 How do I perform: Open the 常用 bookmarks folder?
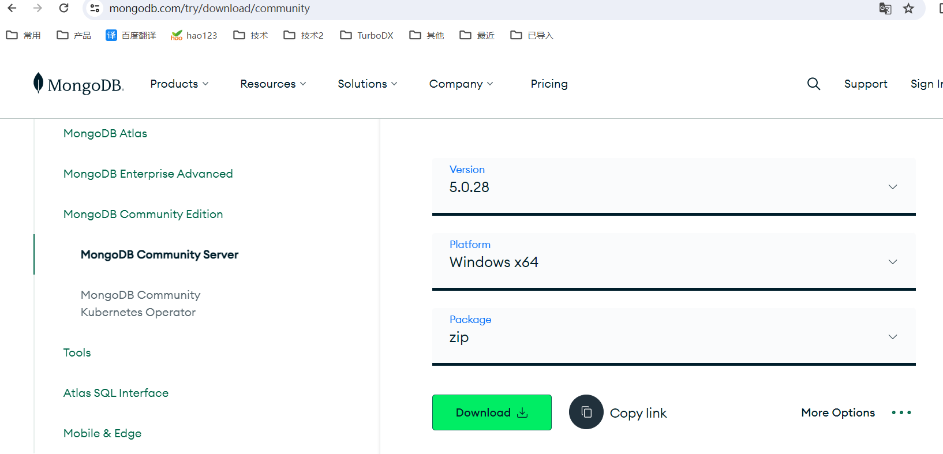pos(24,35)
